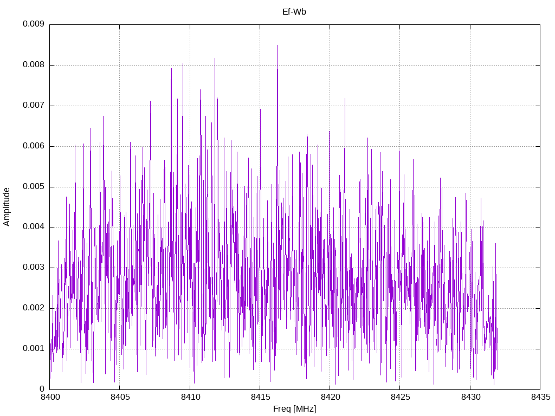Click the x-axis tick label 8425
Screen dimensions: 555x416
tap(400, 397)
